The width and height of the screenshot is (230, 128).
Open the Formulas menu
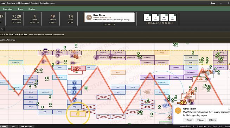point(8,9)
